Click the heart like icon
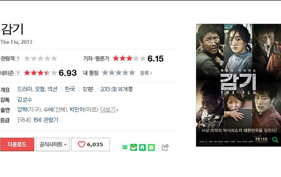281x177 pixels. [81, 144]
